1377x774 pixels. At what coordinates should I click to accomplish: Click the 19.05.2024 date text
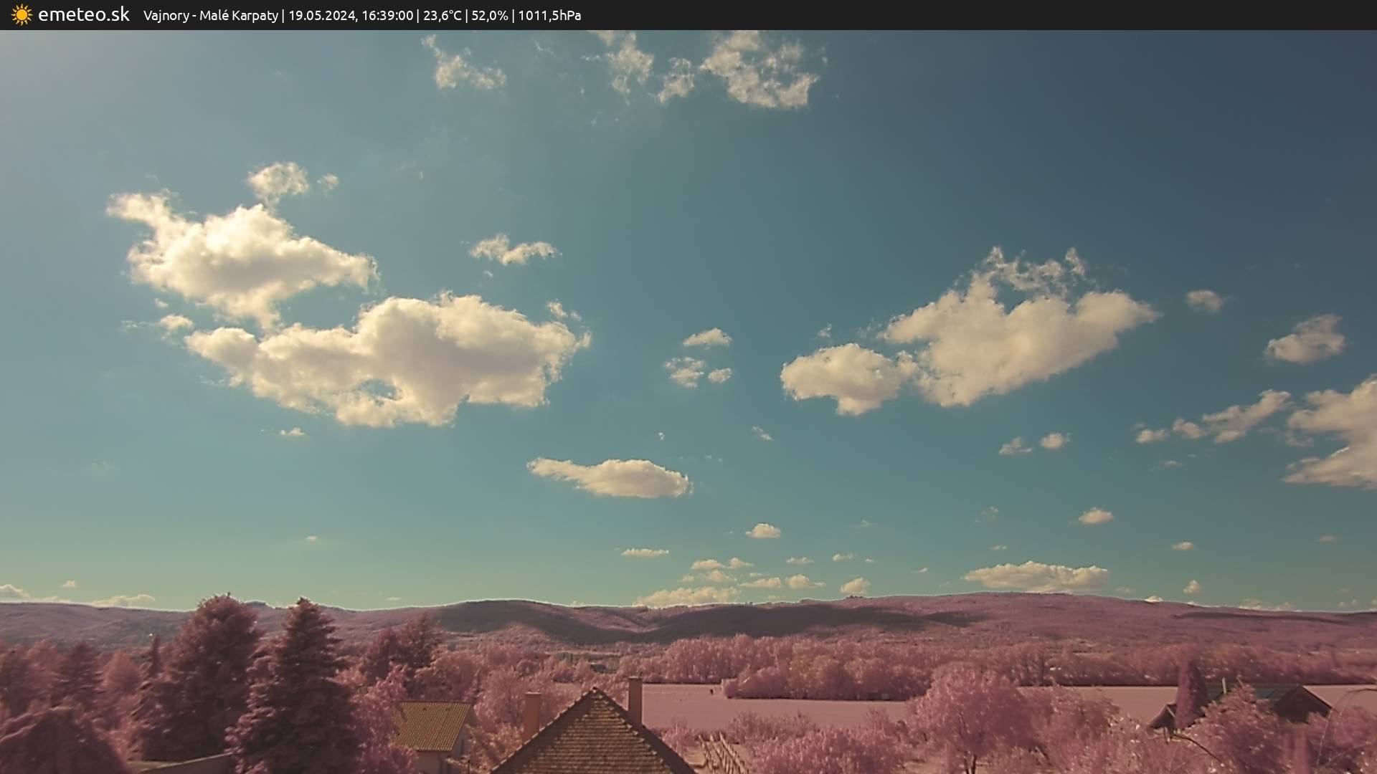(x=321, y=15)
